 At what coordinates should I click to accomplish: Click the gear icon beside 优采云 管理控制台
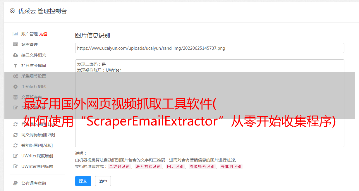click(12, 11)
